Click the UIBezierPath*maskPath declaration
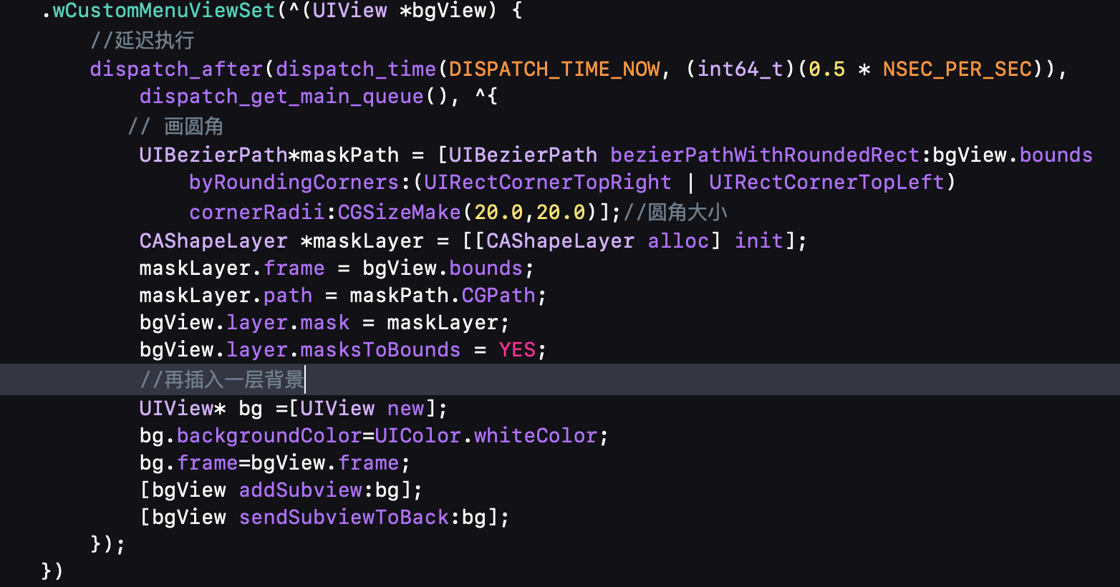Viewport: 1120px width, 587px height. pos(269,155)
